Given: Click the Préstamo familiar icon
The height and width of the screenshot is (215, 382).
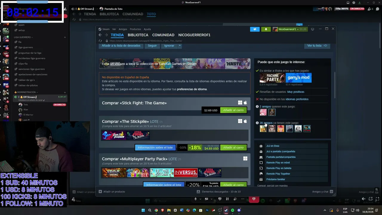Looking at the screenshot, I should point(261,179).
